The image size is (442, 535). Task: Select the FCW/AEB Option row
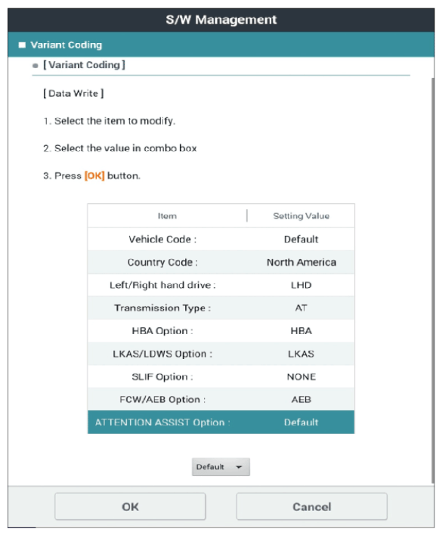(221, 399)
